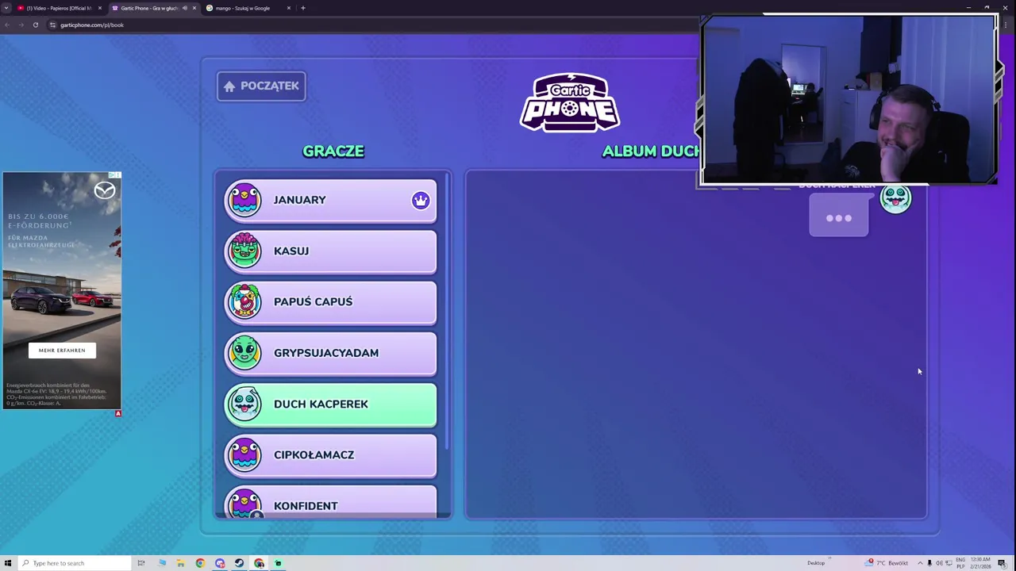Select player KONFIDENT in the list
The height and width of the screenshot is (571, 1016).
point(331,503)
